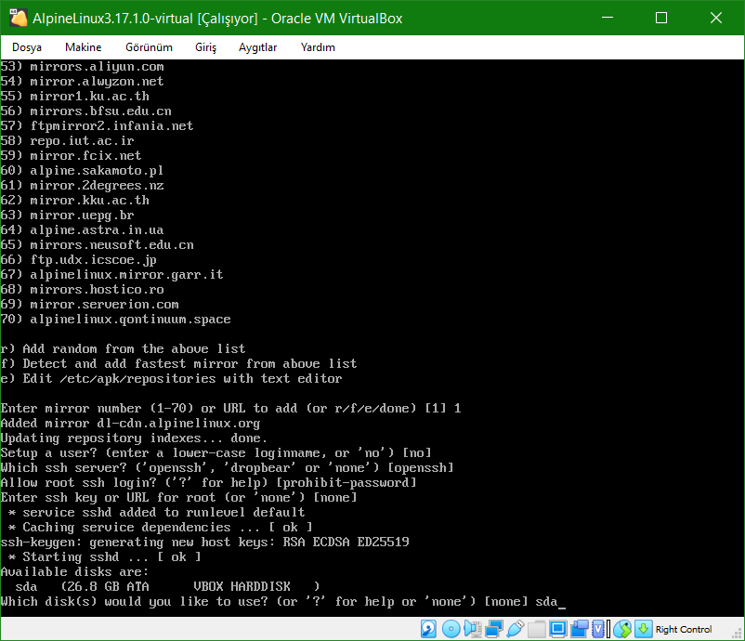Click 'Updating repository indexes... done.' line
This screenshot has width=745, height=641.
click(134, 438)
